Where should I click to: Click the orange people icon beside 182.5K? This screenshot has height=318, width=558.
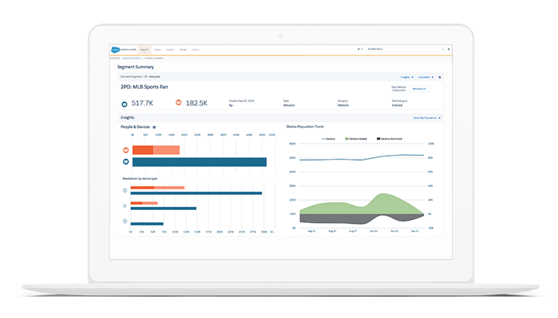pos(179,102)
